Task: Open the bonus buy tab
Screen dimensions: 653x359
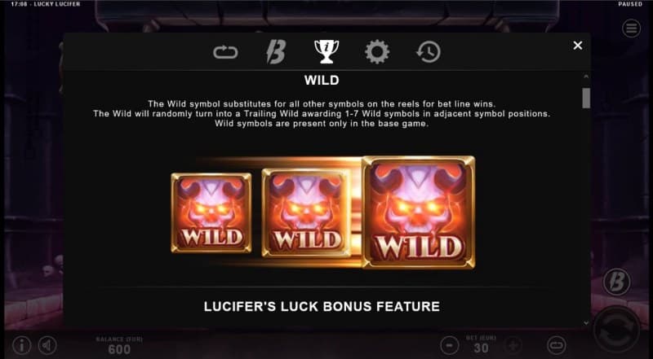Action: [276, 52]
